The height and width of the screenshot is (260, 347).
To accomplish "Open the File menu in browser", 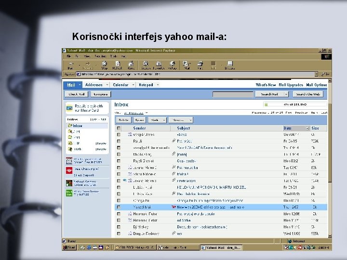I will [x=69, y=56].
